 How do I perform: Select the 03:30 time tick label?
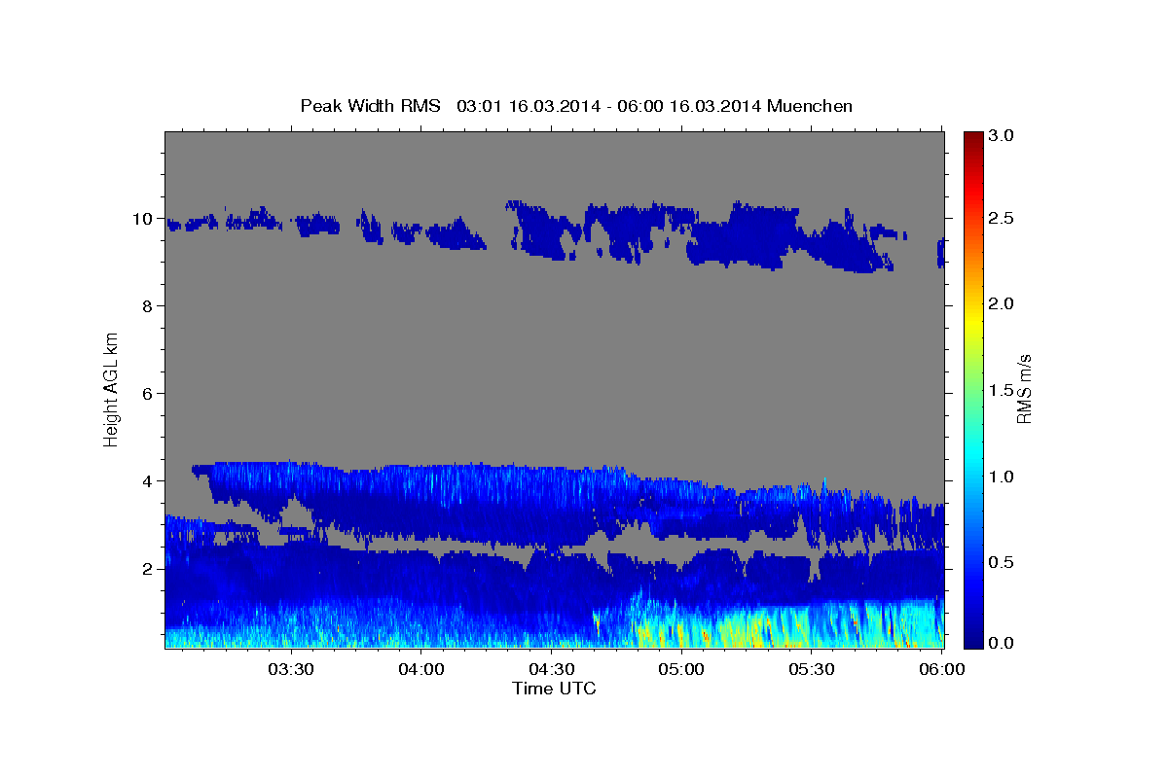pos(291,669)
